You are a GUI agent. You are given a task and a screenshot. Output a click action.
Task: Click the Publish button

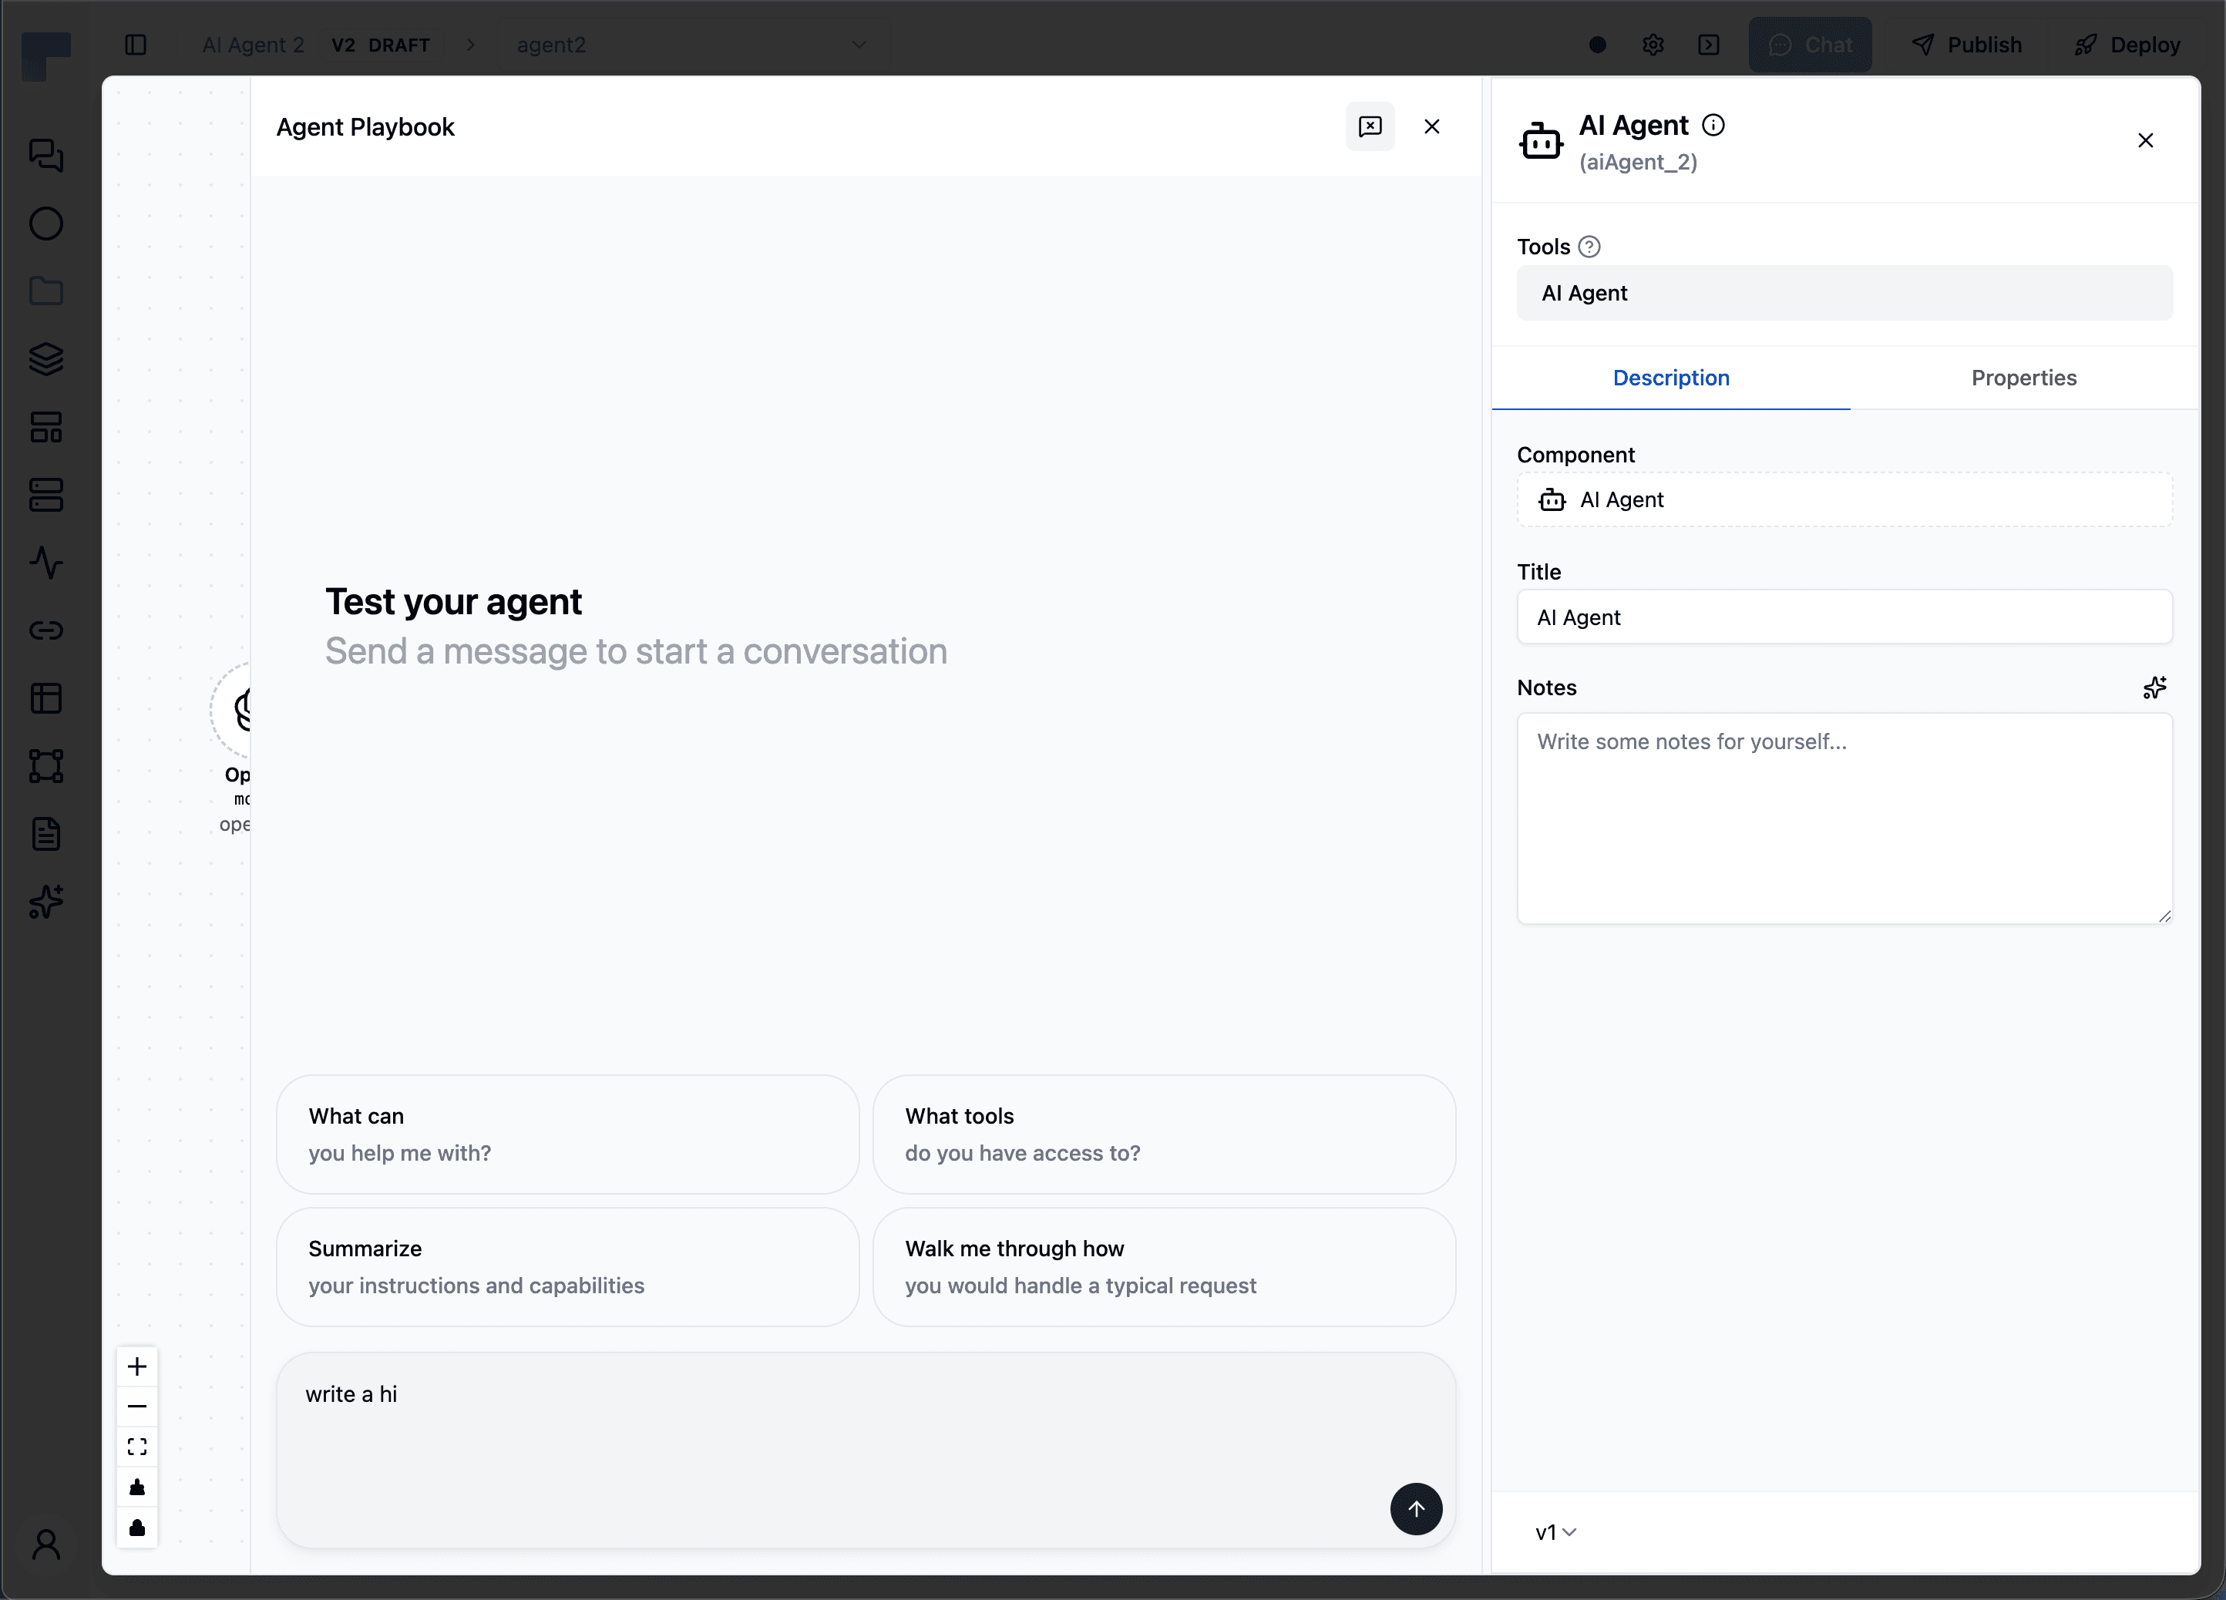1967,45
